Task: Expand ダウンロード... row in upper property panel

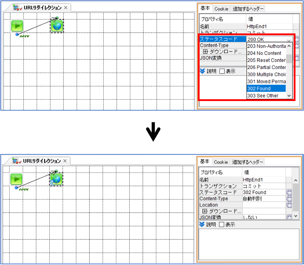Action: (205, 52)
